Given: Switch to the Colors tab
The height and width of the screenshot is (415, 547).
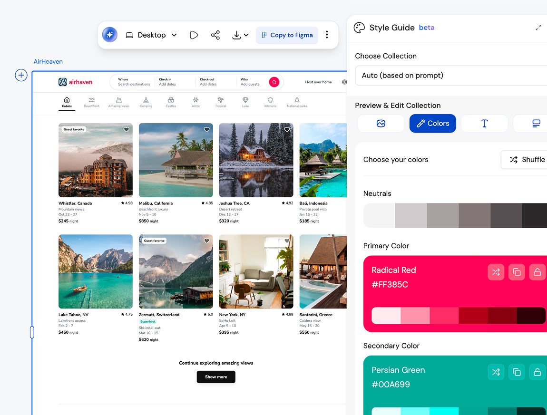Looking at the screenshot, I should (432, 124).
